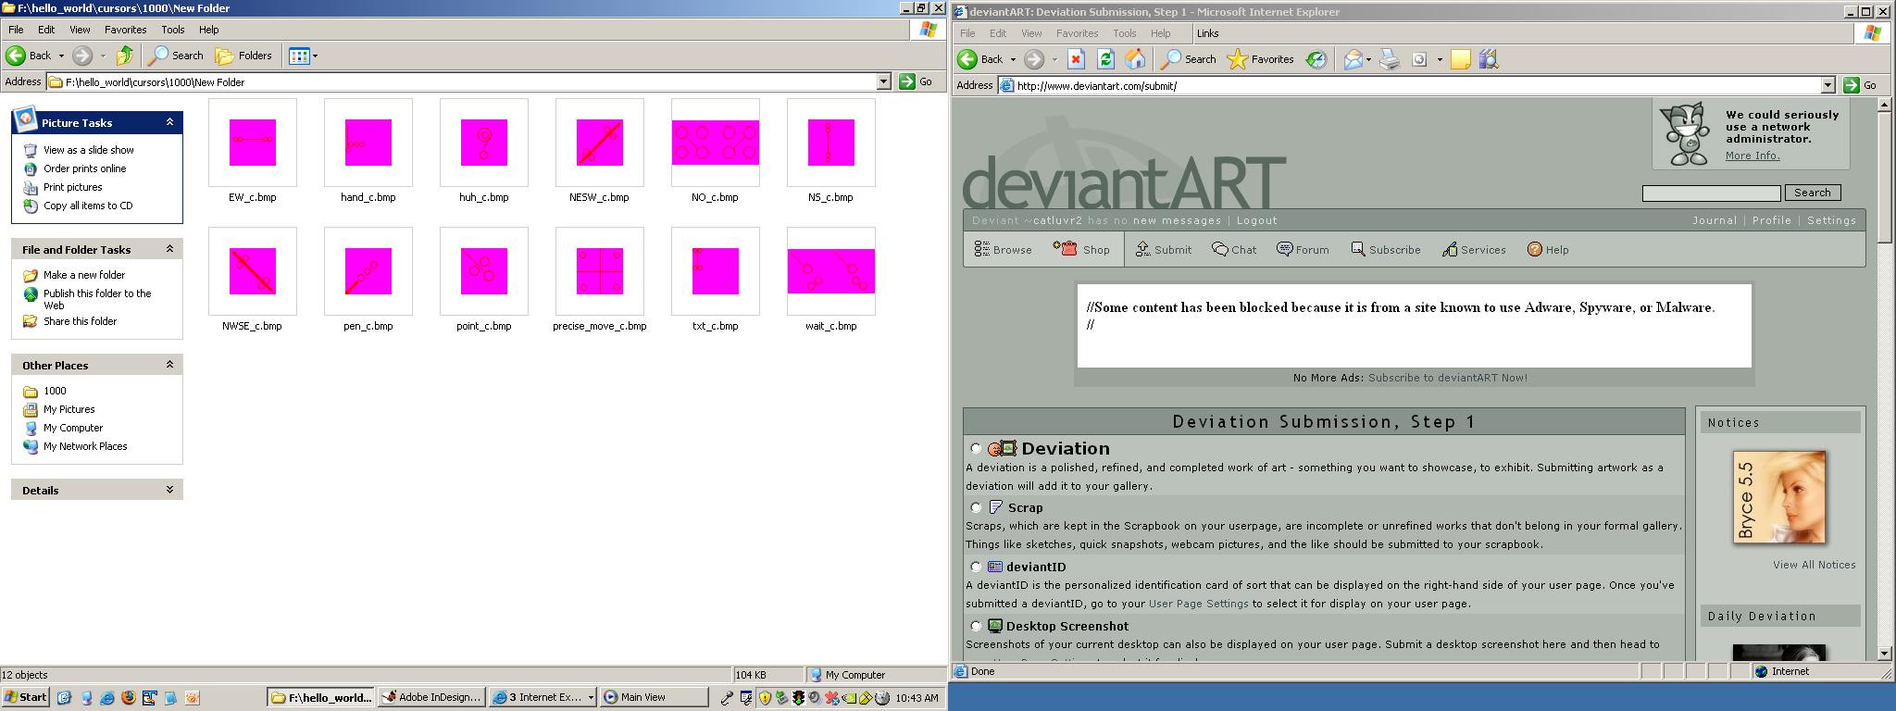
Task: Print the deviantART page
Action: 1389,59
